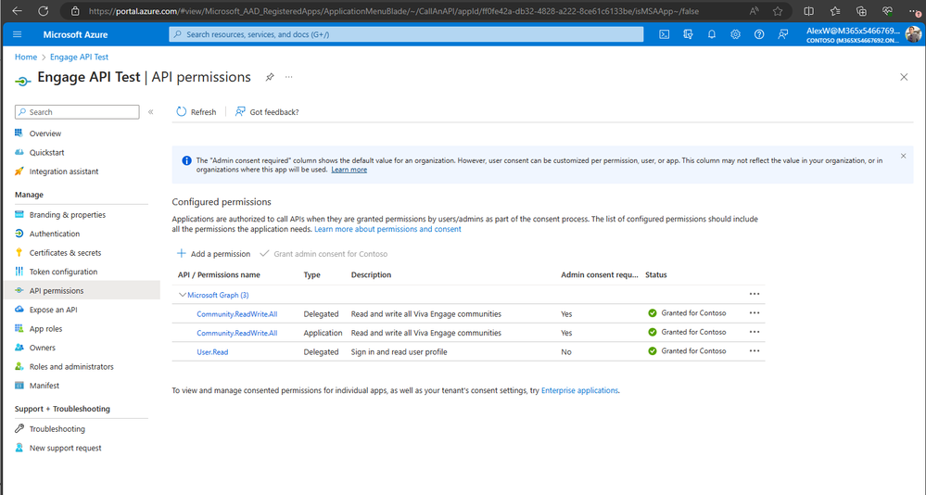Open ellipsis menu for Microsoft Graph row
Screen dimensions: 926x495
(x=755, y=294)
